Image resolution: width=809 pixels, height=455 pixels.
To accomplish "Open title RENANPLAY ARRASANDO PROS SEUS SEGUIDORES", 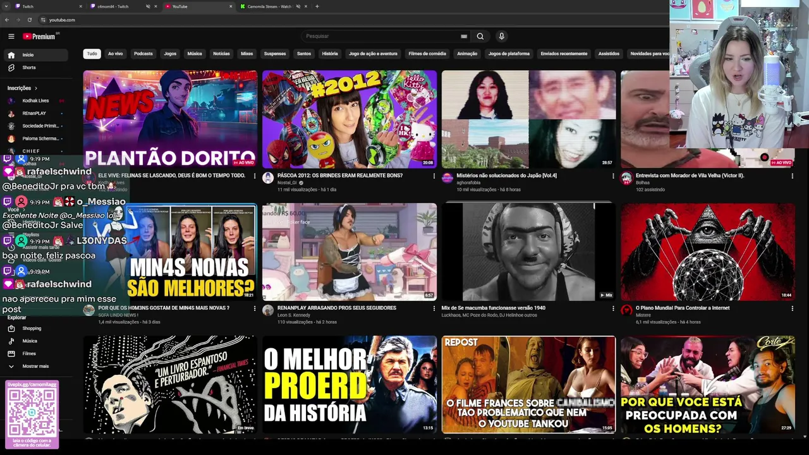I will (x=337, y=308).
